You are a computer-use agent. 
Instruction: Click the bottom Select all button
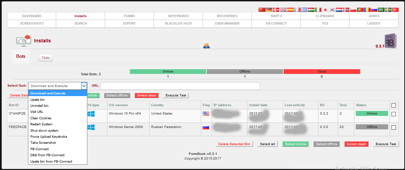pos(268,144)
